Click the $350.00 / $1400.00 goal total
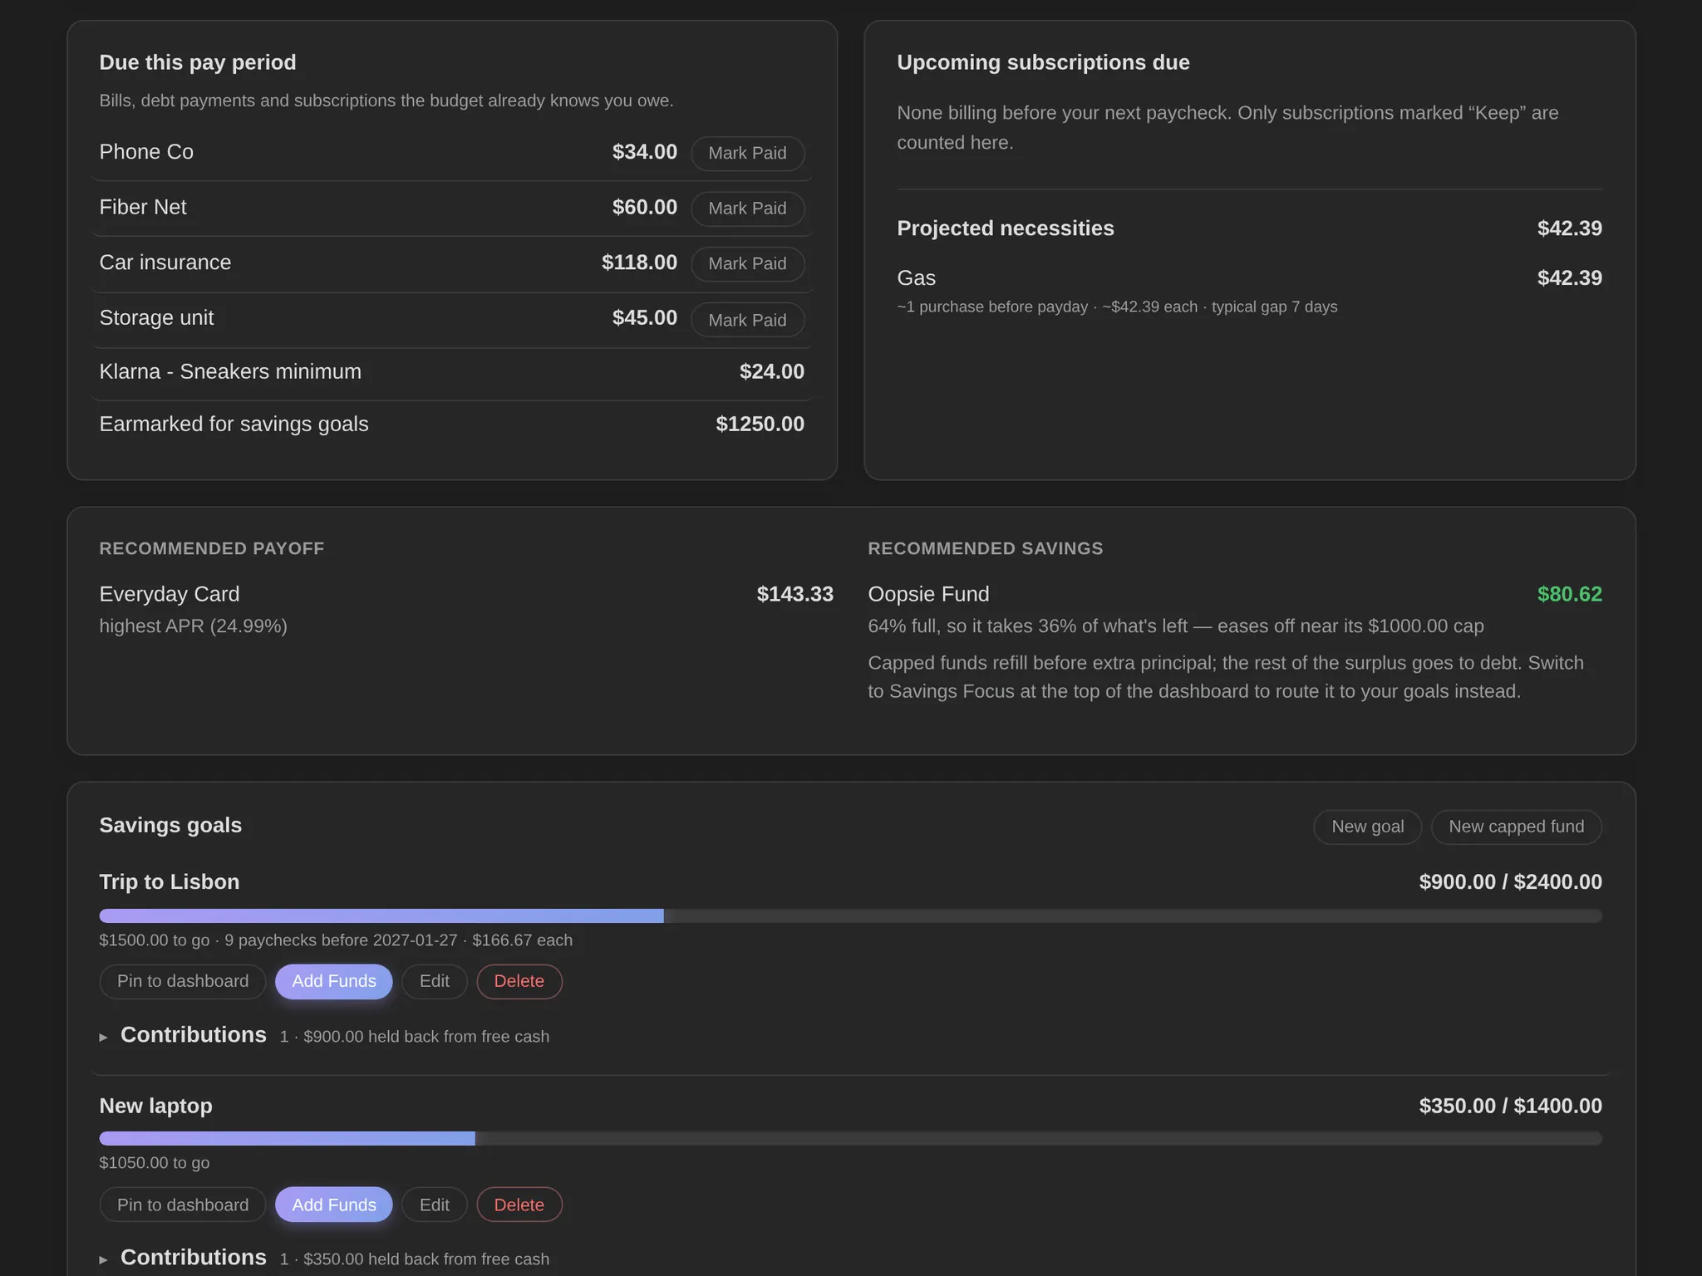The width and height of the screenshot is (1702, 1276). [1510, 1107]
